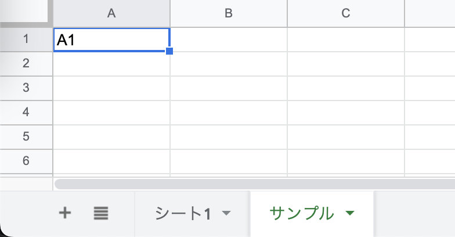
Task: Click the add new sheet plus icon
Action: [x=65, y=213]
